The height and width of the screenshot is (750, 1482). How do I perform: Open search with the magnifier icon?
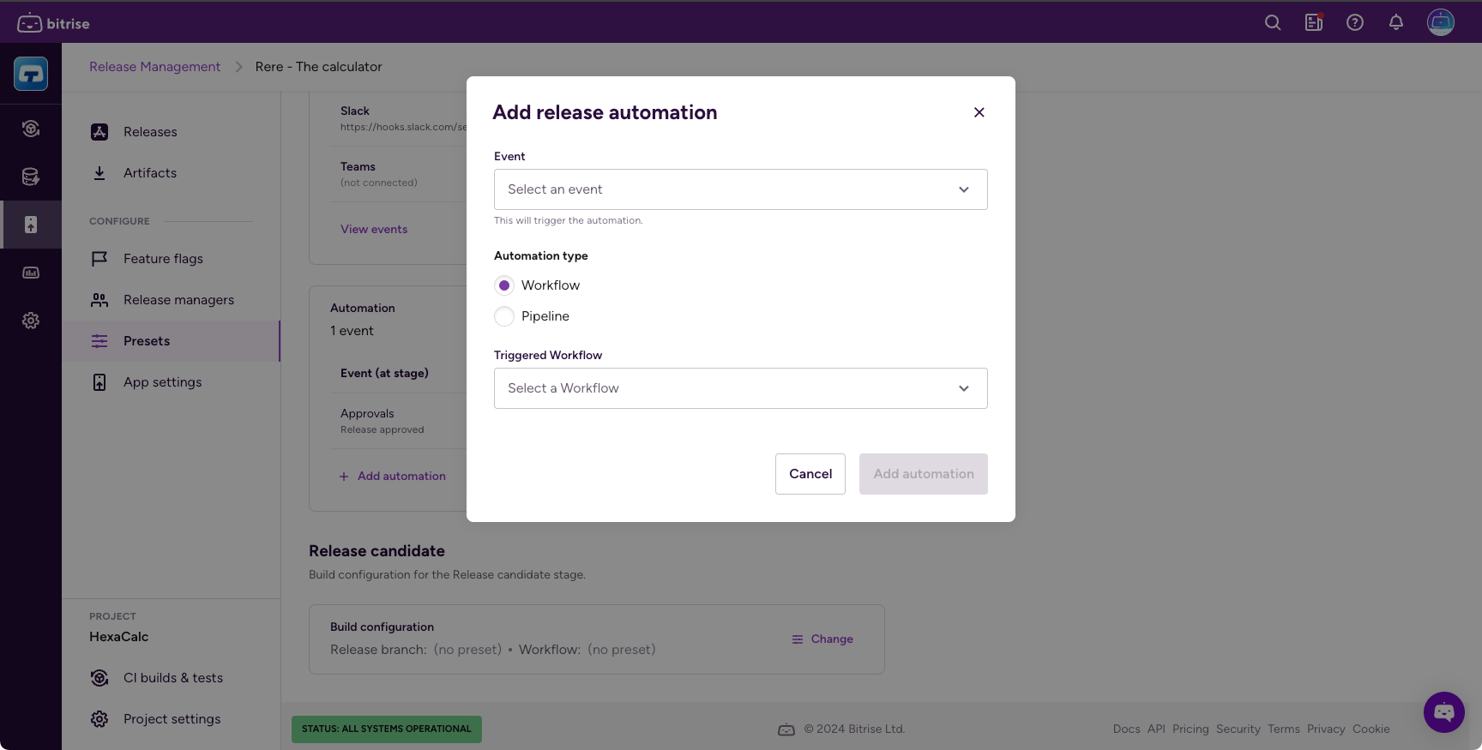click(1273, 23)
